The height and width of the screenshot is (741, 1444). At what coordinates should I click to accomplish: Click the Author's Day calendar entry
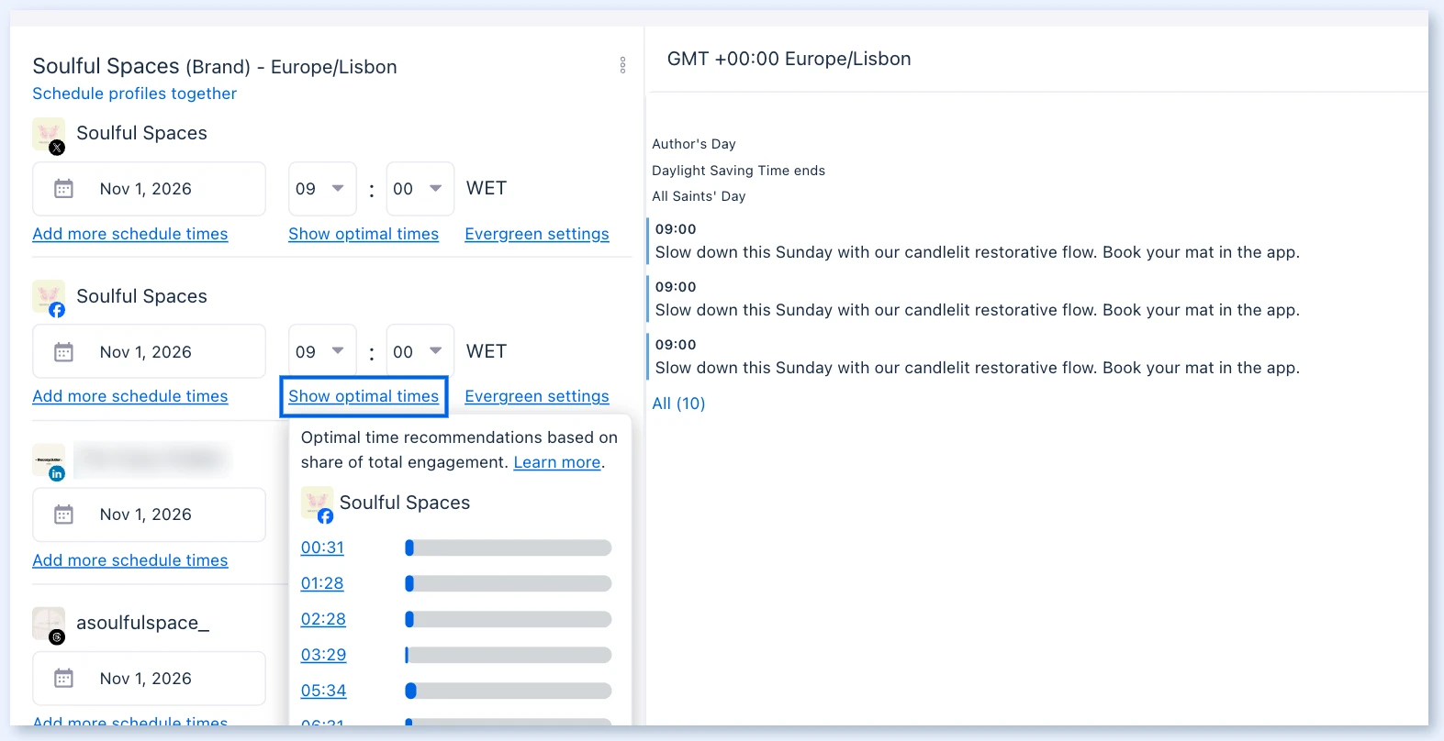point(694,144)
